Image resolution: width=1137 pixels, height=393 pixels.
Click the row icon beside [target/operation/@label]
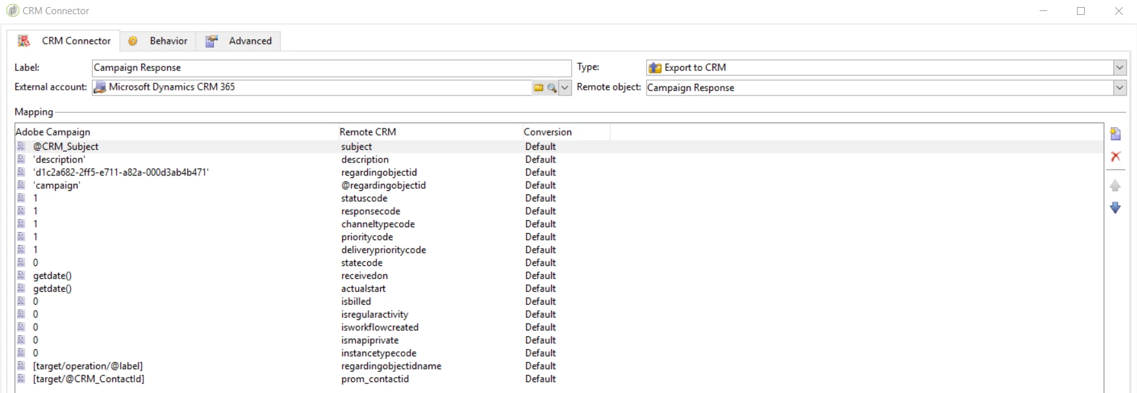(21, 366)
